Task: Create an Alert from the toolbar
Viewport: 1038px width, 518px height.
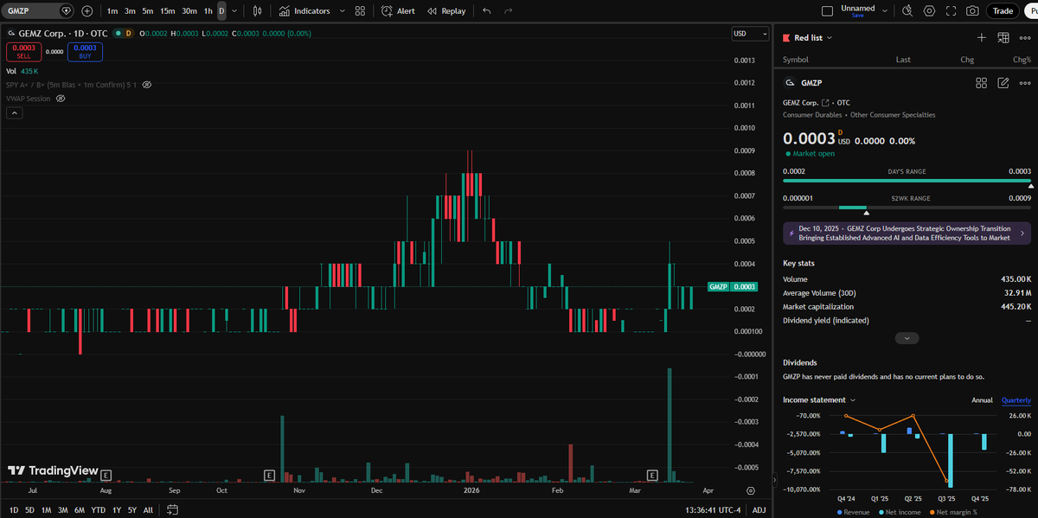Action: click(x=399, y=11)
